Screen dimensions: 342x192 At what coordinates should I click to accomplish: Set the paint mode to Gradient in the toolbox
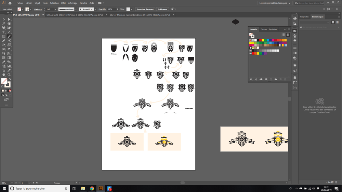click(x=6, y=91)
